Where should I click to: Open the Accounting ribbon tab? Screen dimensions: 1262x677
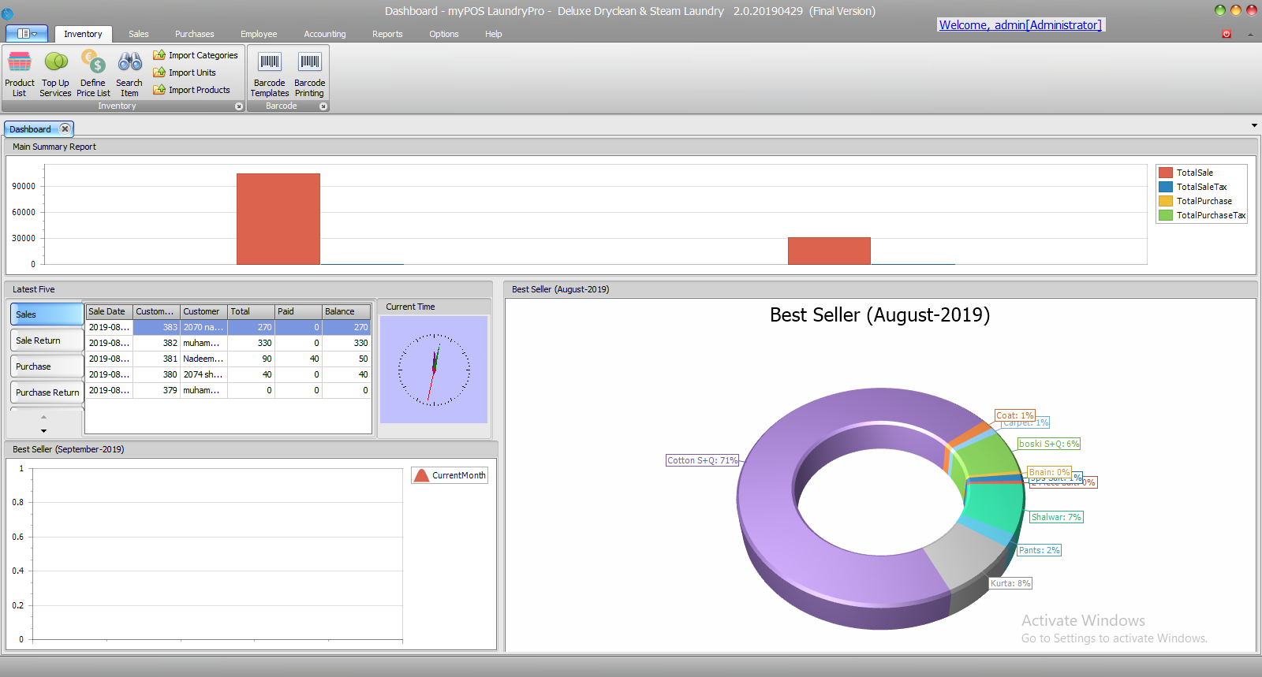(x=324, y=34)
